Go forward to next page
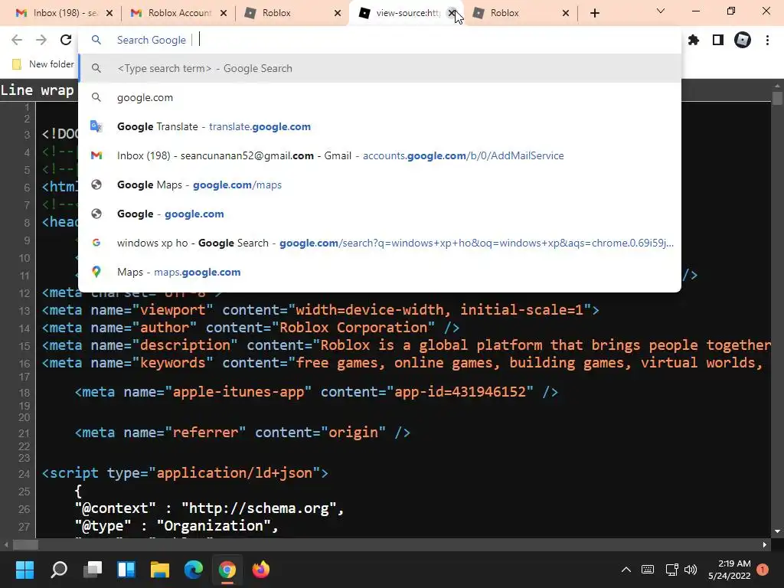784x588 pixels. tap(41, 40)
